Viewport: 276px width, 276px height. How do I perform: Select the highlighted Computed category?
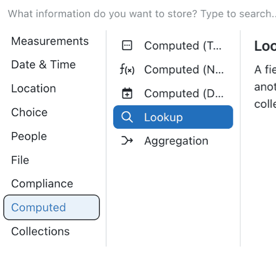pyautogui.click(x=52, y=207)
